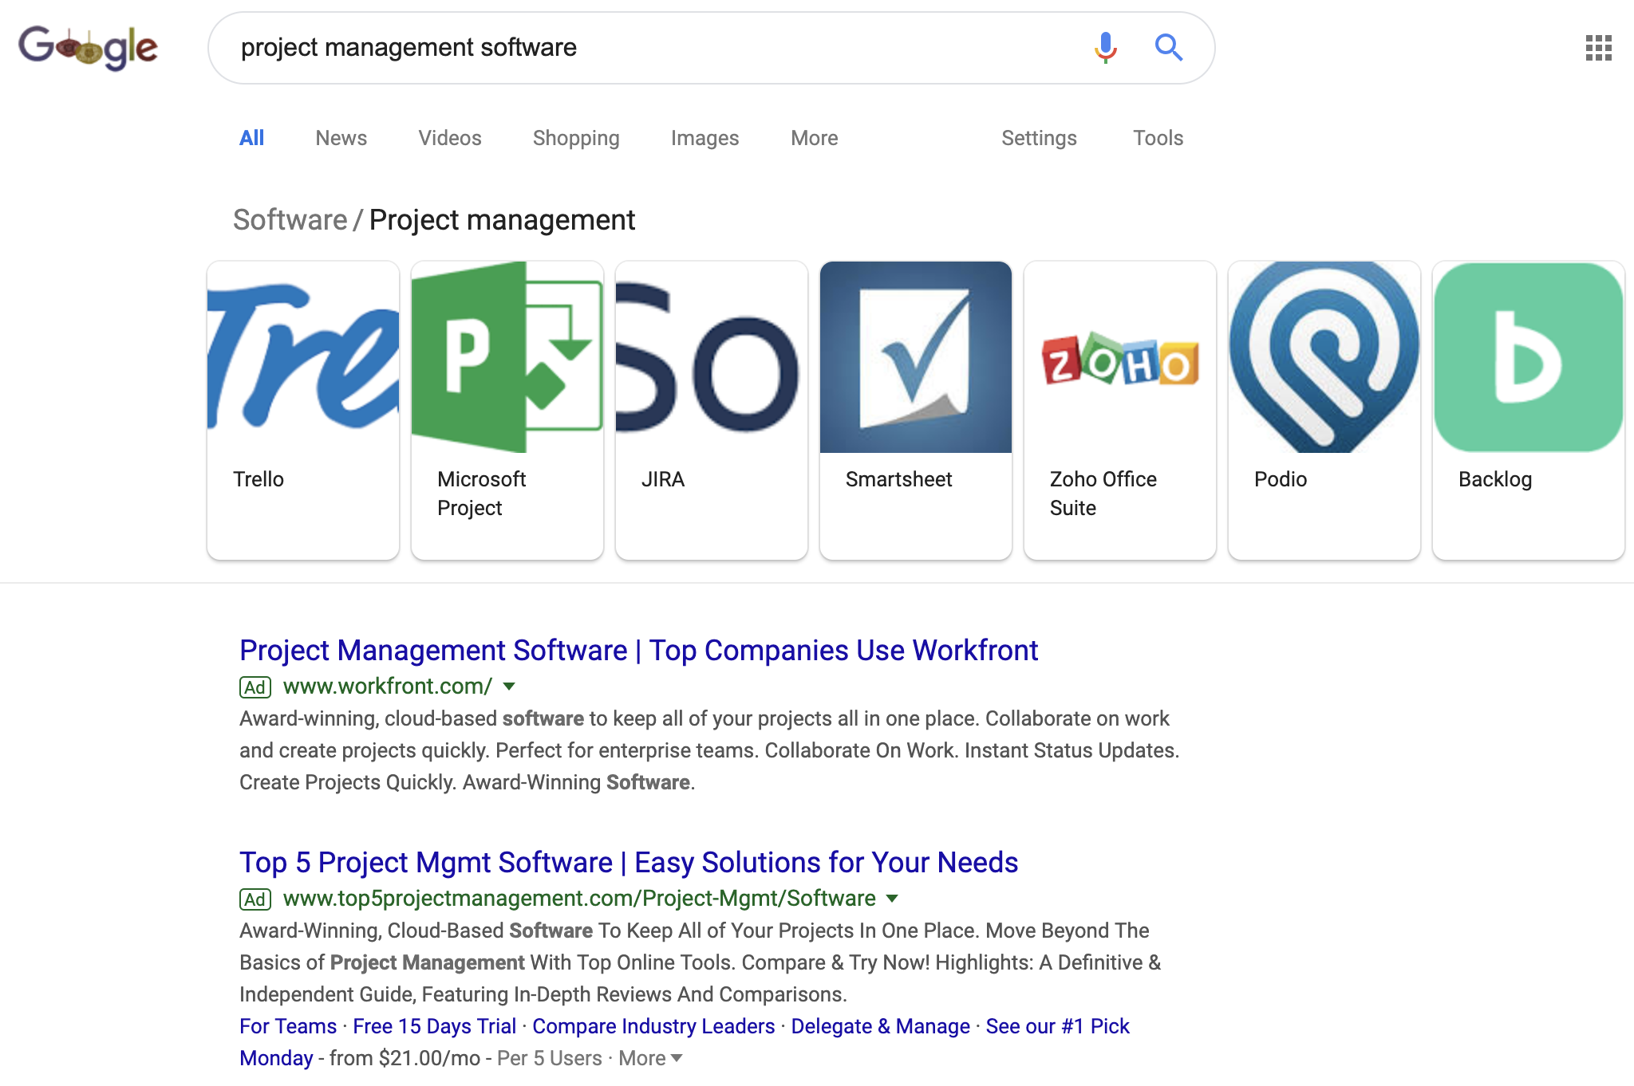This screenshot has height=1086, width=1634.
Task: Expand the More pricing options dropdown
Action: tap(650, 1058)
